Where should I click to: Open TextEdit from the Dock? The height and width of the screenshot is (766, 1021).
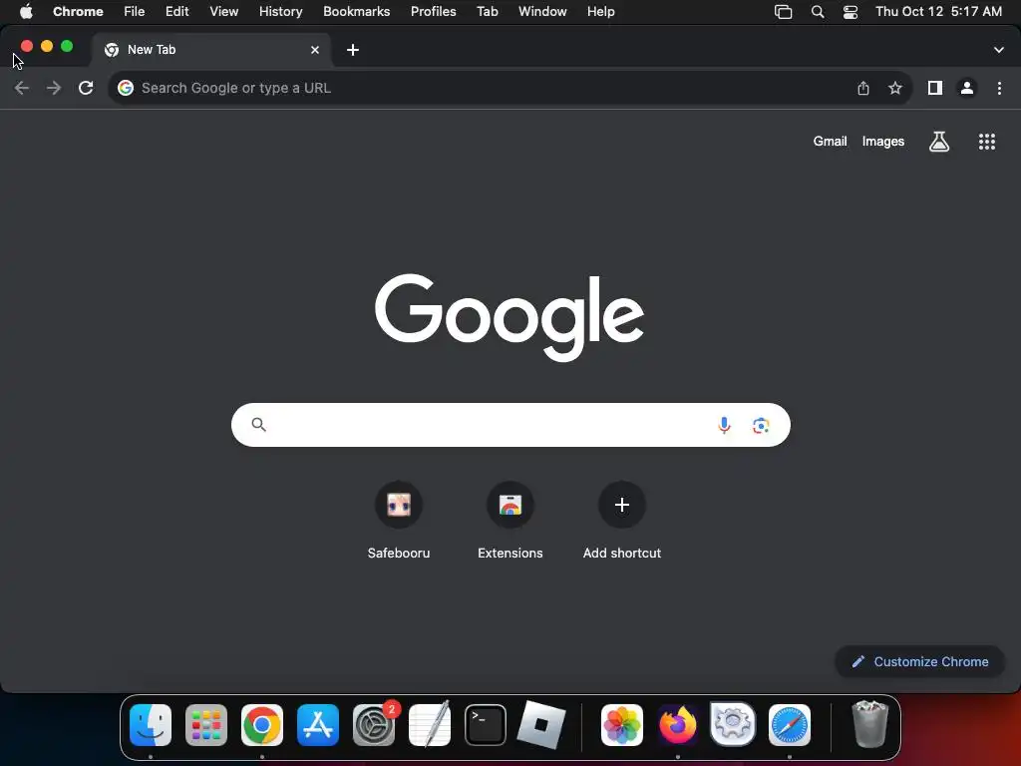[430, 724]
